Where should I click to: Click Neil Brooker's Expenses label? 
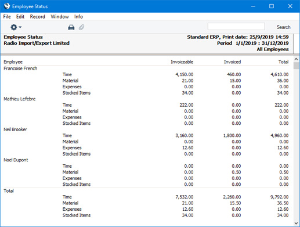72,148
